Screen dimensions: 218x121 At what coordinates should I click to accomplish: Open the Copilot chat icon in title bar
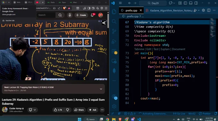click(171, 3)
